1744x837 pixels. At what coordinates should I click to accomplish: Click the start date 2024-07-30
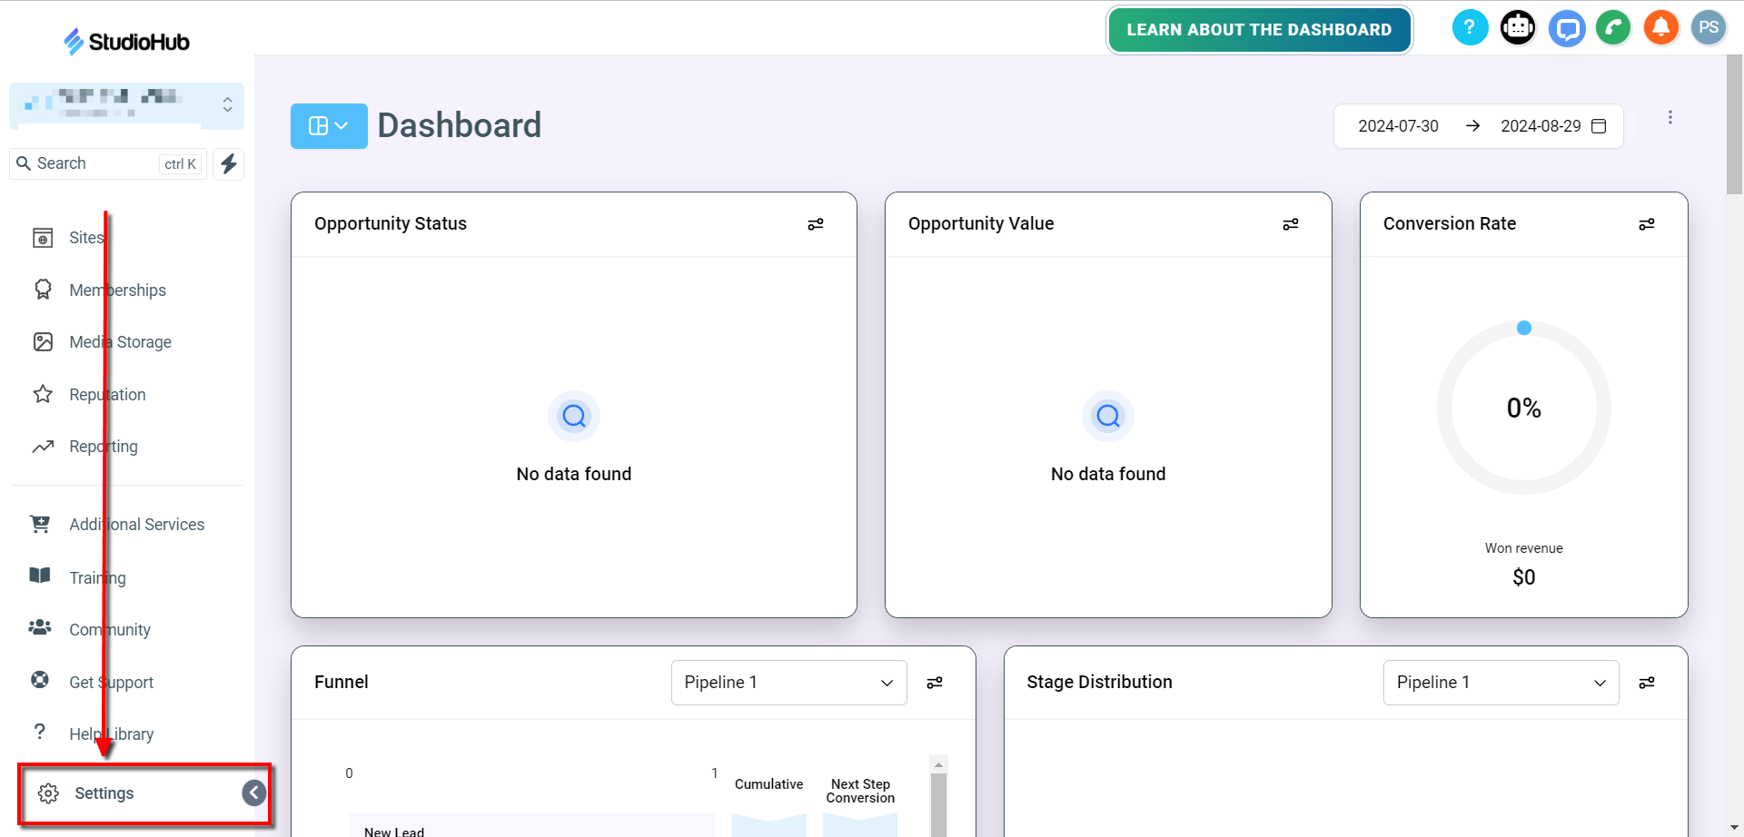point(1398,126)
